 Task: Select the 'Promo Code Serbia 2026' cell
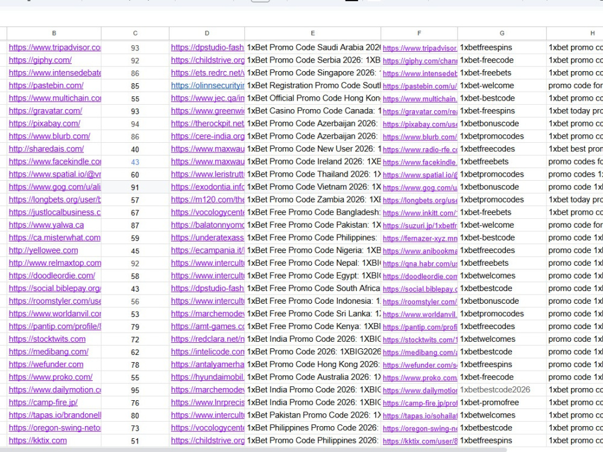pos(312,60)
